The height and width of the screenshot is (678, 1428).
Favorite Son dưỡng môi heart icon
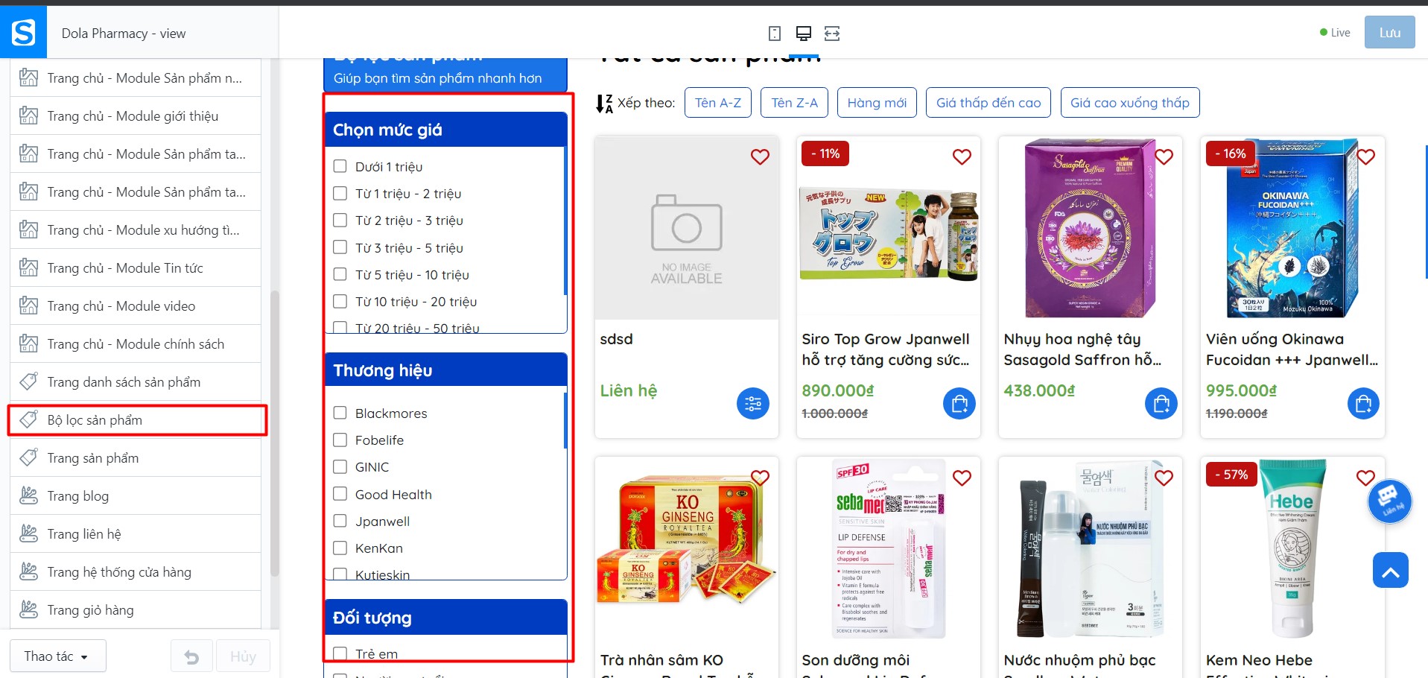click(x=962, y=478)
